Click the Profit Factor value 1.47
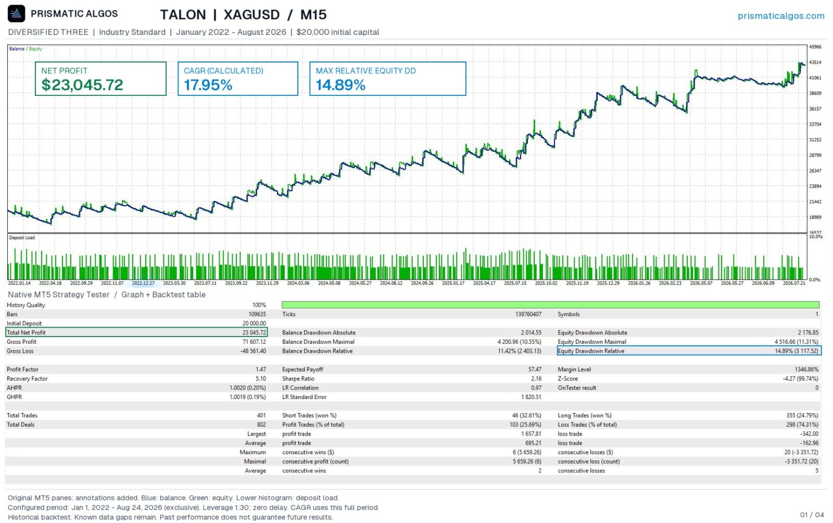833x523 pixels. [x=261, y=369]
